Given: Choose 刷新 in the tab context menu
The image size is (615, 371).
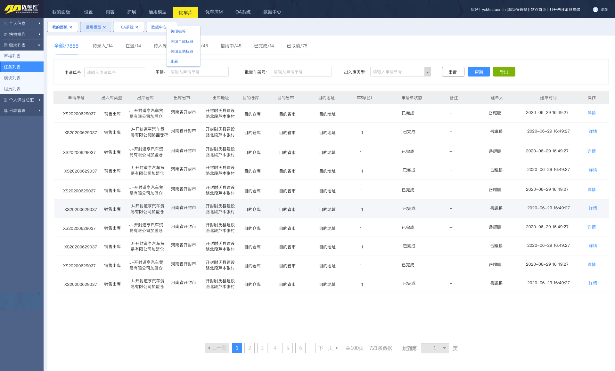Looking at the screenshot, I should tap(174, 61).
